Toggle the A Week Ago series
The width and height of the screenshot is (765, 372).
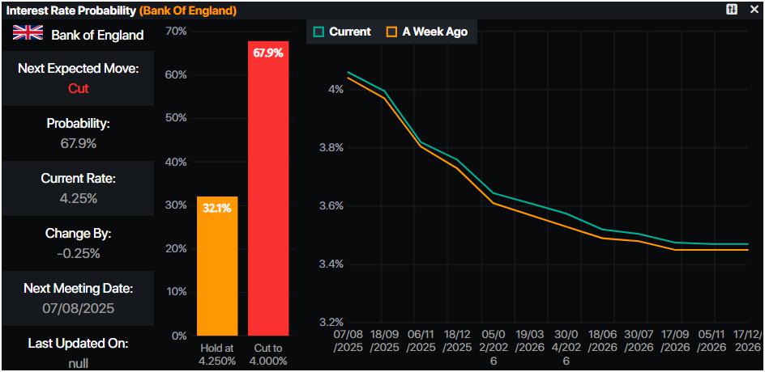[427, 32]
